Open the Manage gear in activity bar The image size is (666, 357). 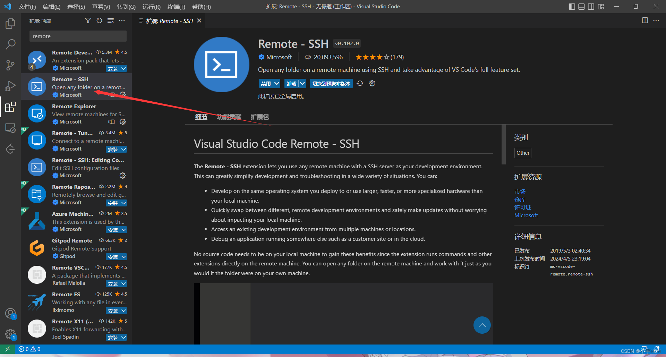click(10, 334)
